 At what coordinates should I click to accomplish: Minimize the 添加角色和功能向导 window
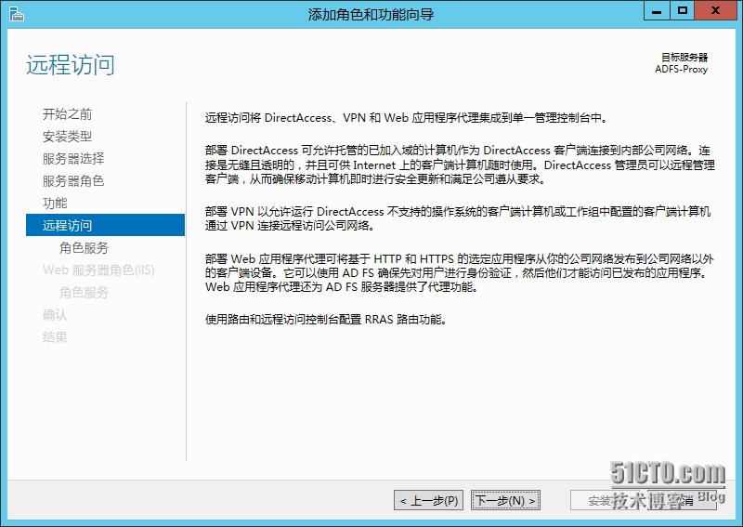659,11
